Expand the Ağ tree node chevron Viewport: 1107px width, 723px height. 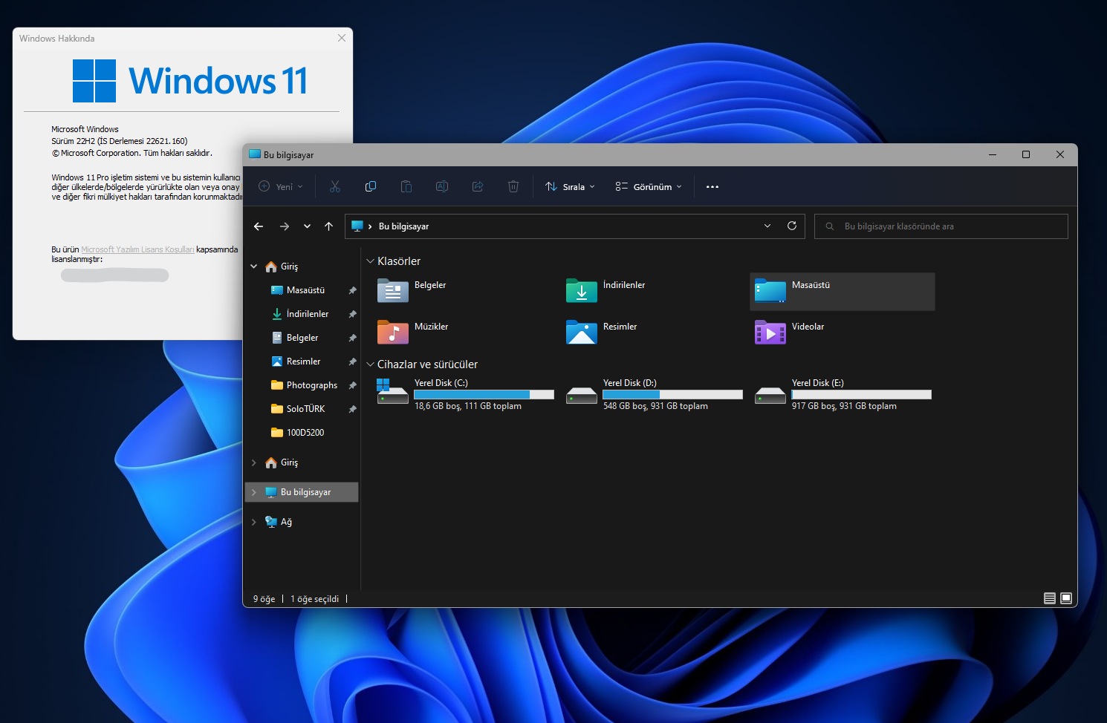coord(254,522)
